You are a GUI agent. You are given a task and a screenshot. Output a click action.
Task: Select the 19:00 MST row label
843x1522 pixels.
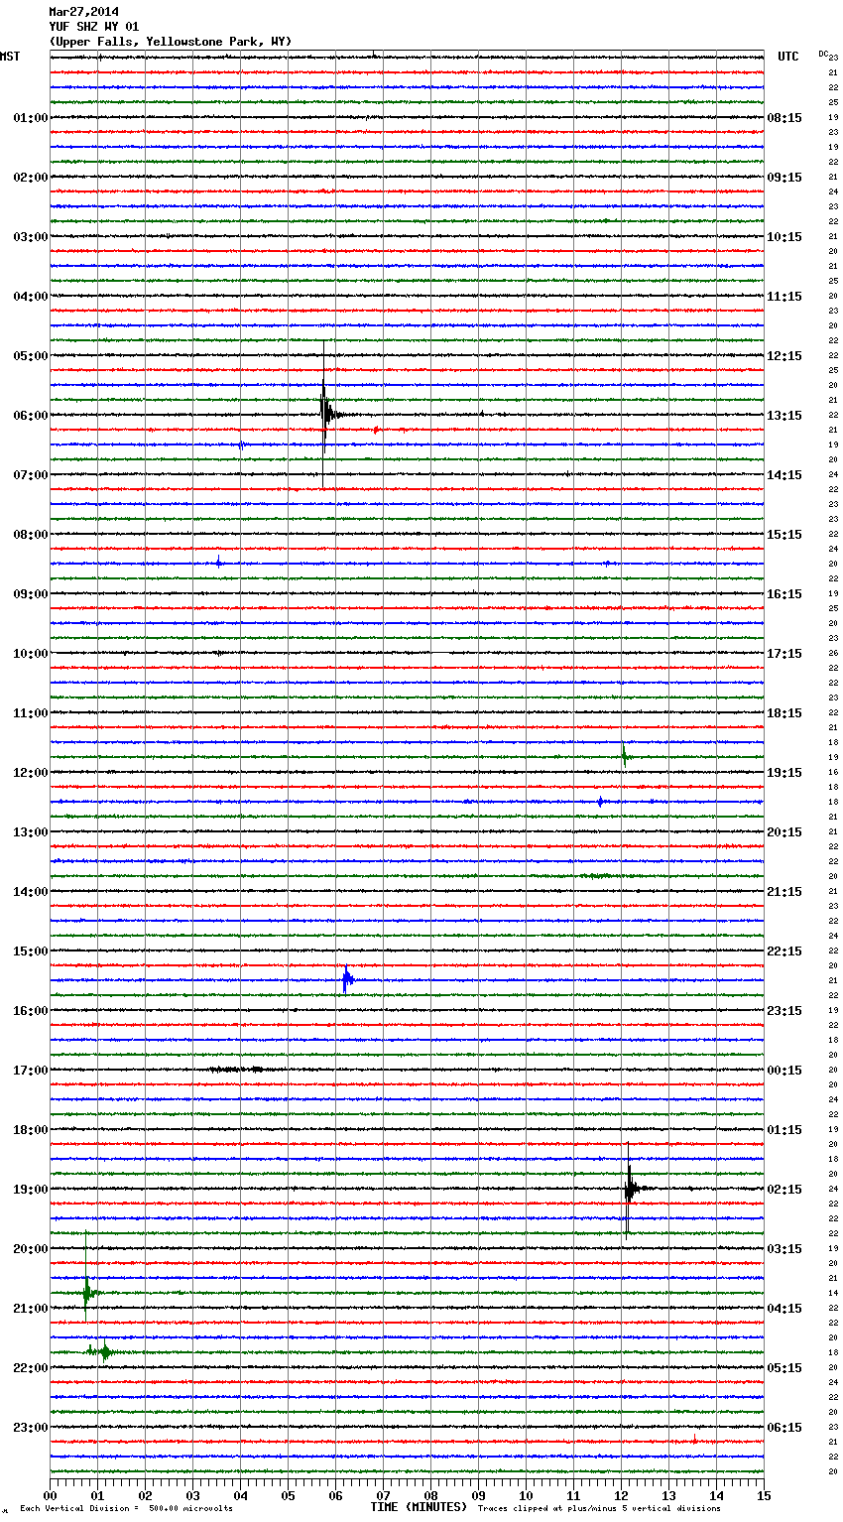[31, 1190]
